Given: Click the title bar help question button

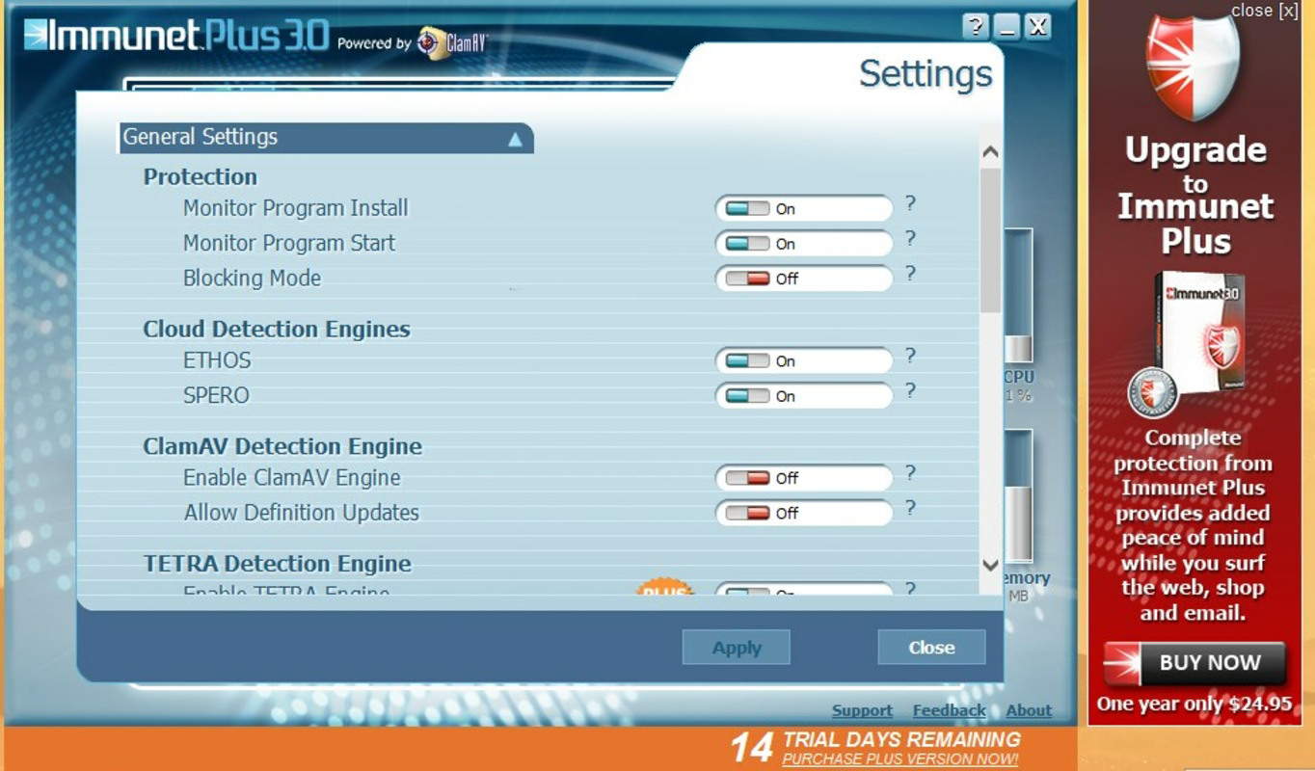Looking at the screenshot, I should (x=976, y=27).
